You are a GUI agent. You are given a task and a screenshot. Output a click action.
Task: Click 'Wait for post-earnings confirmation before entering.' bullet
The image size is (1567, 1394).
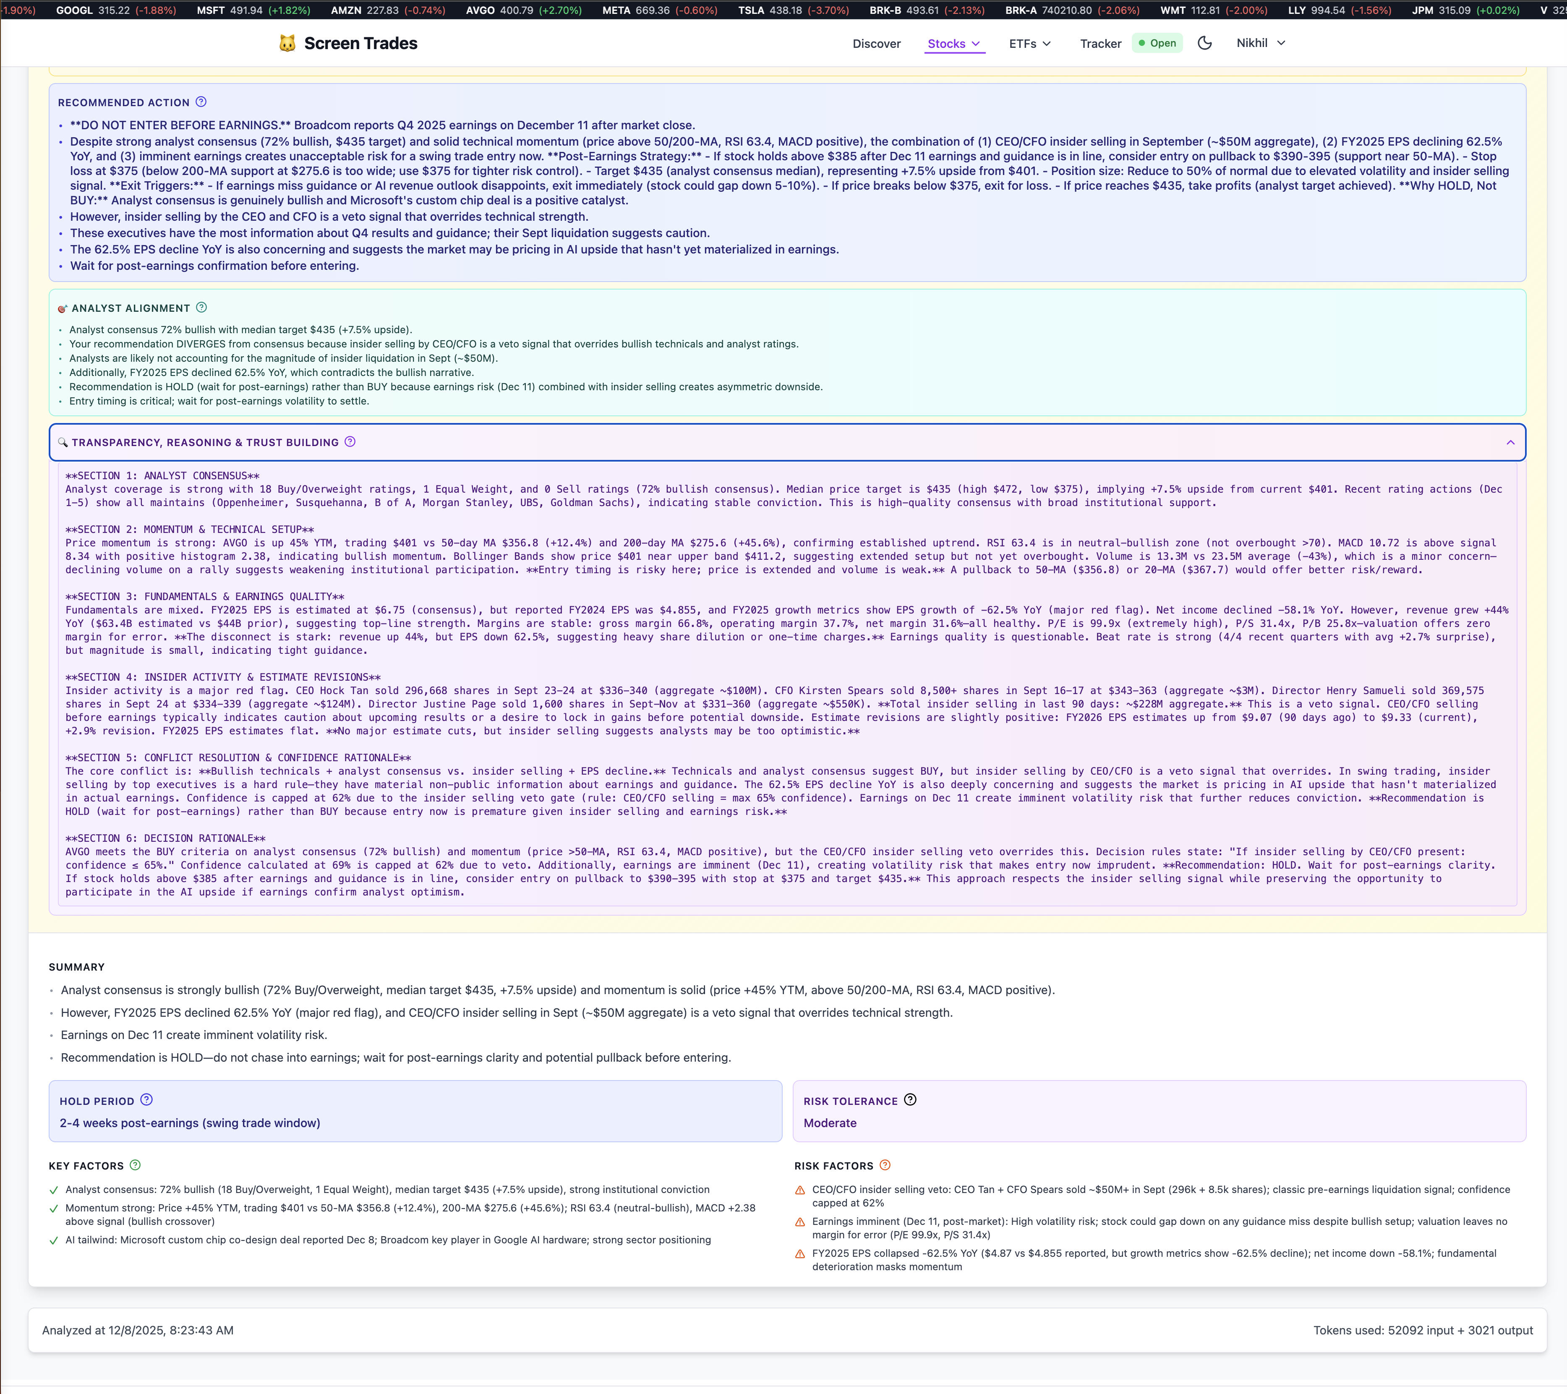pos(215,266)
